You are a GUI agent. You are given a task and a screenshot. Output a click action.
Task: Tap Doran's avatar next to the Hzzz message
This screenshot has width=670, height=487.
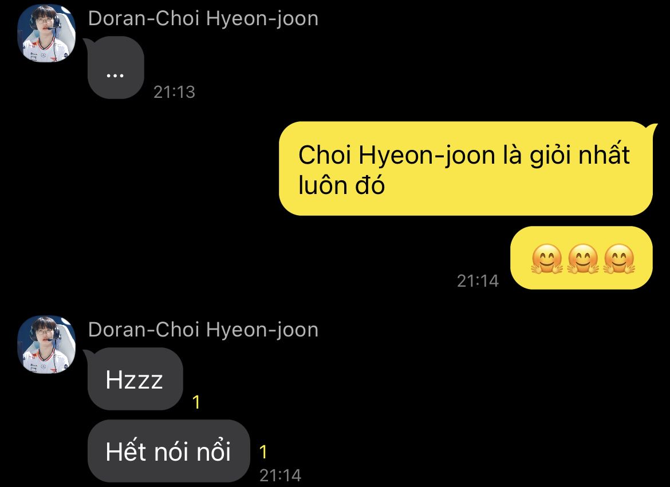tap(46, 345)
